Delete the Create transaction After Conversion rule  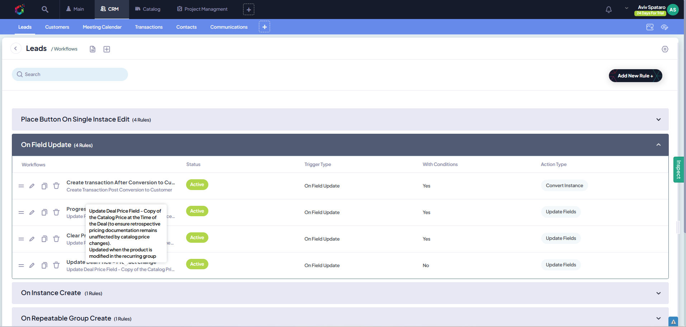[x=56, y=186]
